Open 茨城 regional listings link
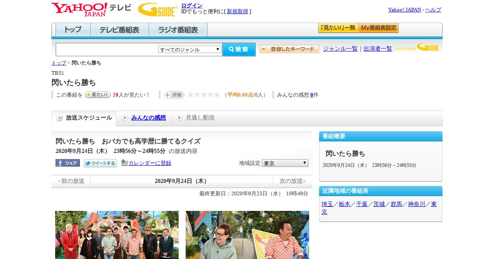The width and height of the screenshot is (494, 259). click(x=379, y=204)
